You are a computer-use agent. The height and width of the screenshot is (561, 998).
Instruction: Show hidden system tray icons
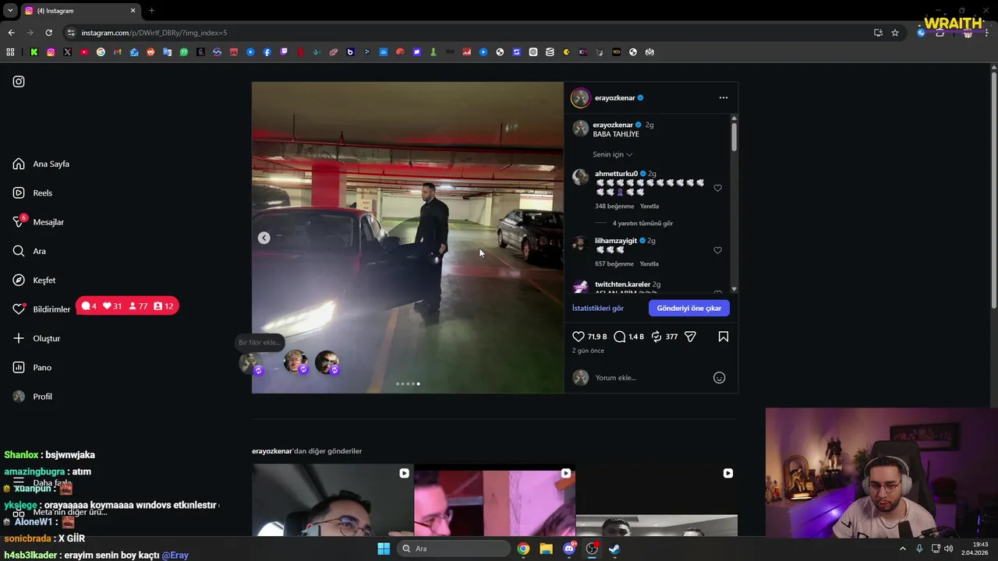pos(903,549)
